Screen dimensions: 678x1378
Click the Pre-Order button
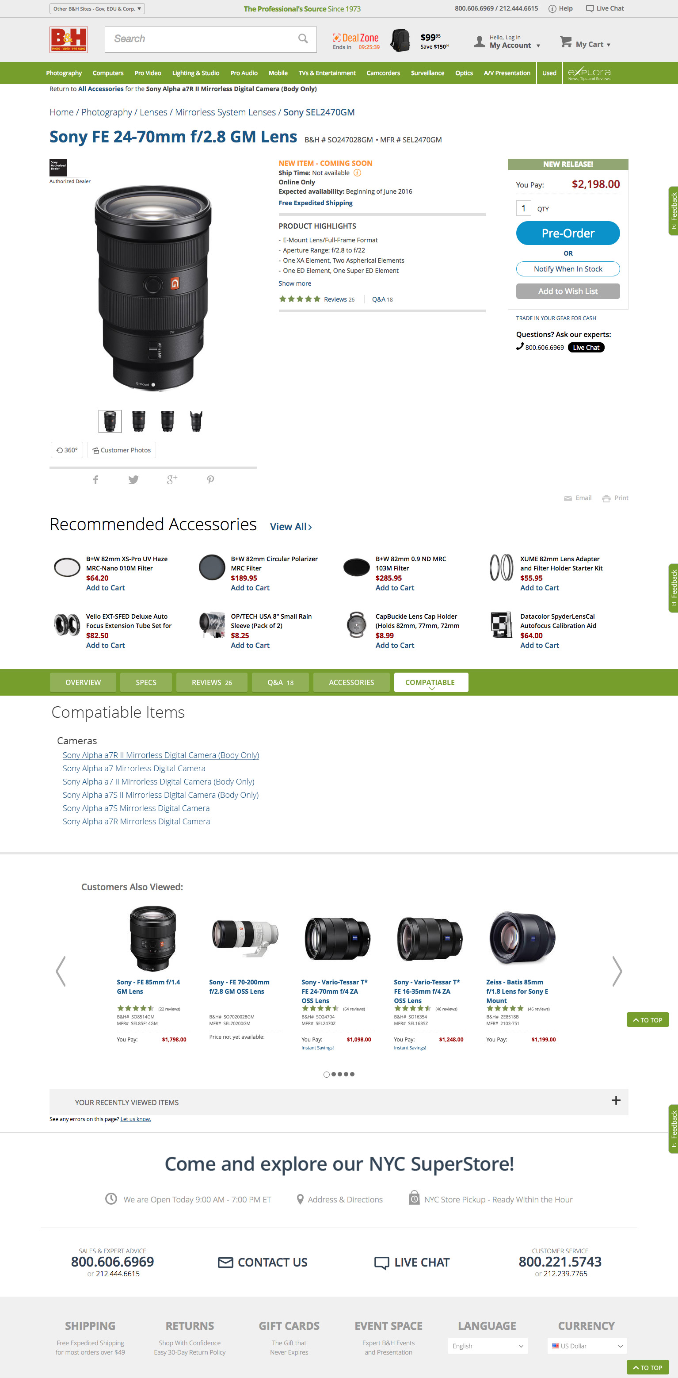(x=568, y=233)
